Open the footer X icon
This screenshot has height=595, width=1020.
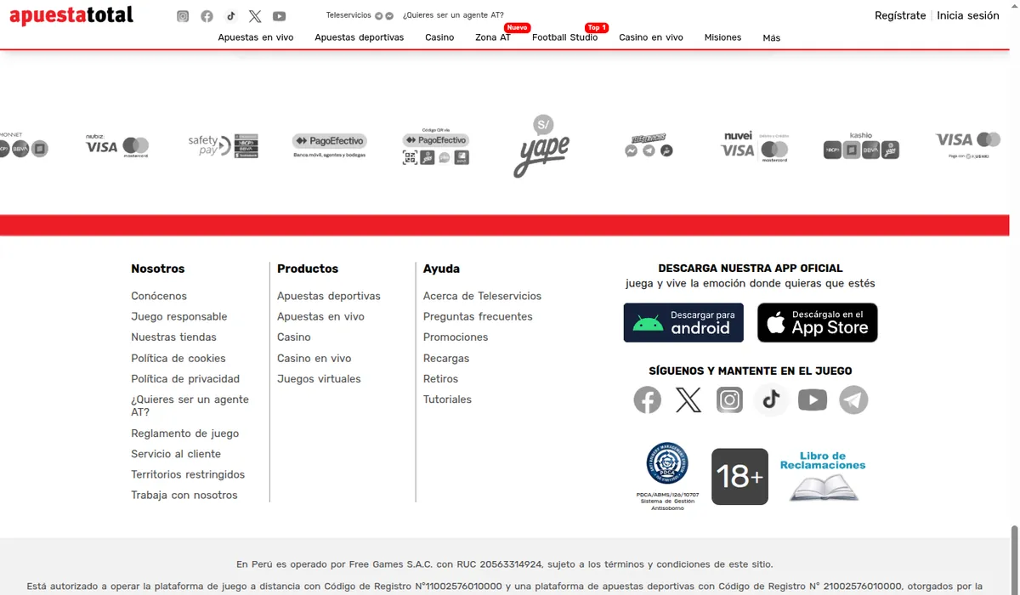[x=688, y=399]
